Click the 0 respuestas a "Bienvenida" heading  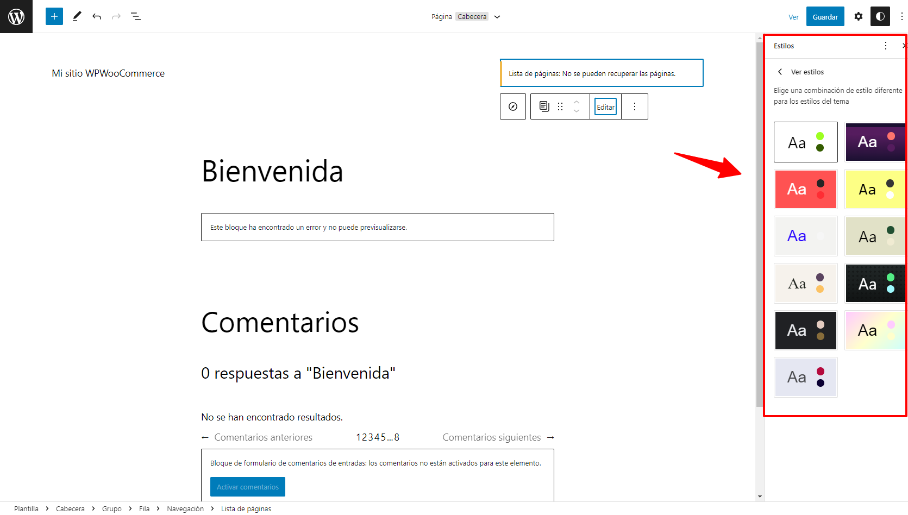click(298, 373)
